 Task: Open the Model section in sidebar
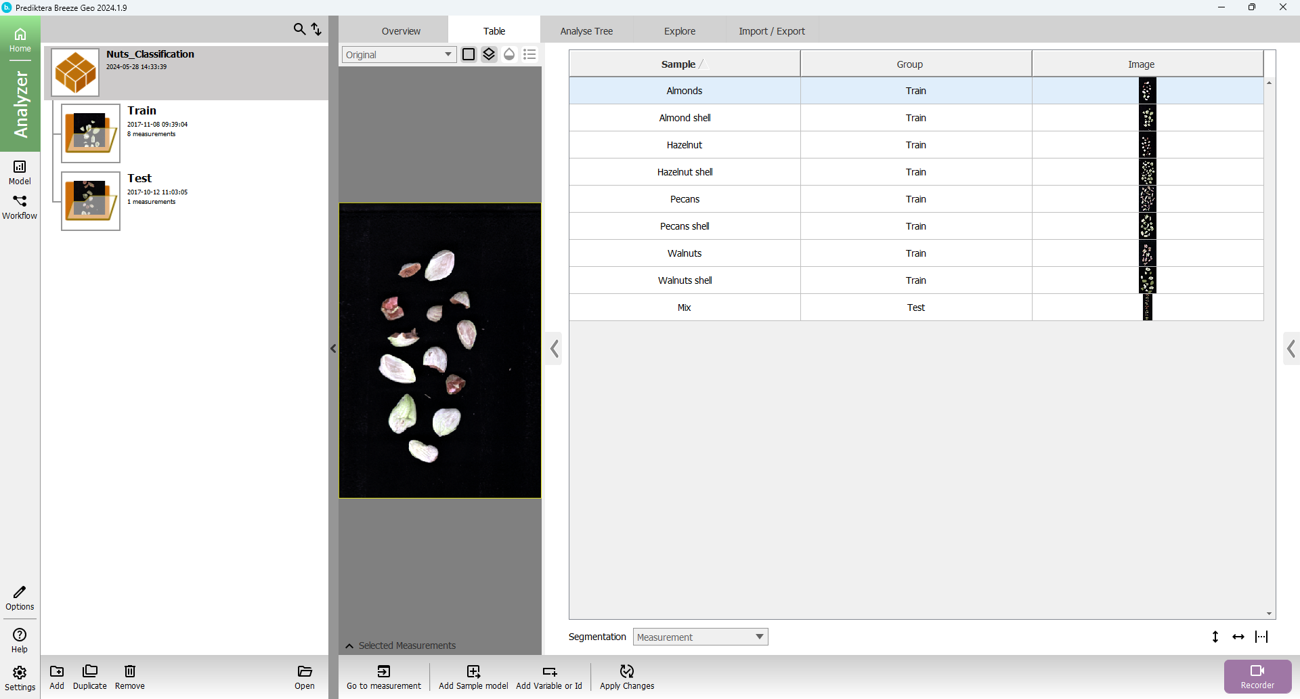(x=20, y=172)
